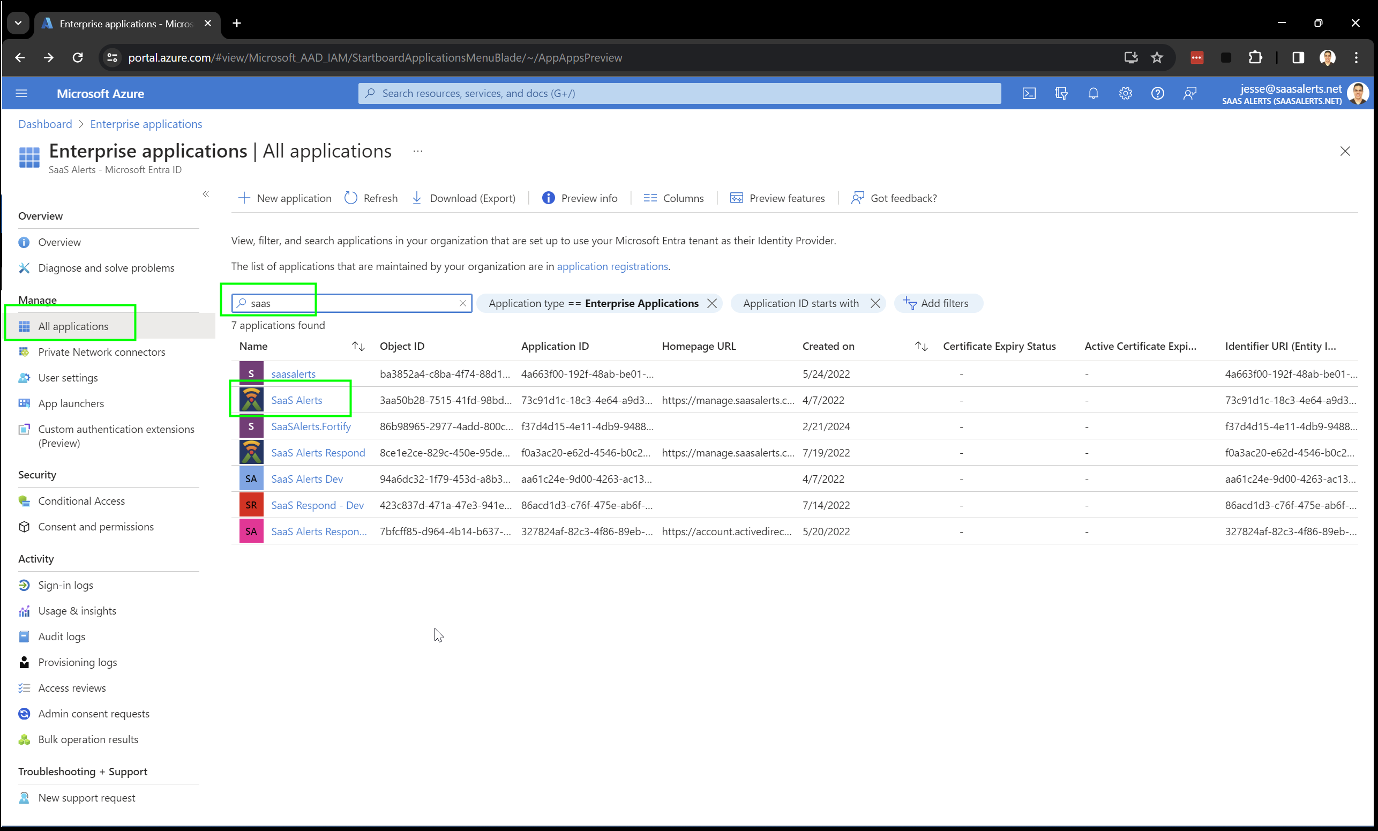Open the notifications bell icon

[x=1093, y=93]
